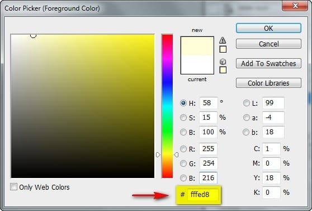Click the web-safe color cube icon
The height and width of the screenshot is (211, 312).
pos(223,62)
